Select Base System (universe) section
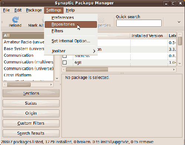 point(23,49)
